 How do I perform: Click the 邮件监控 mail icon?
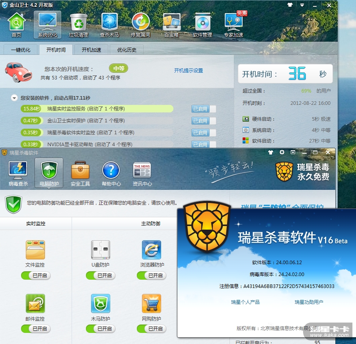[35, 303]
